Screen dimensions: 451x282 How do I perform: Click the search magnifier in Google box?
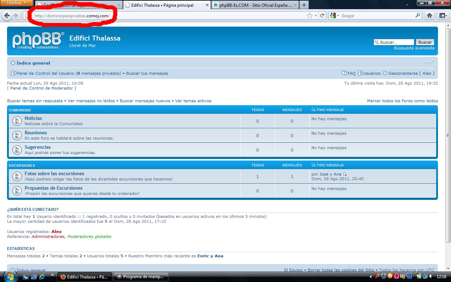click(418, 16)
